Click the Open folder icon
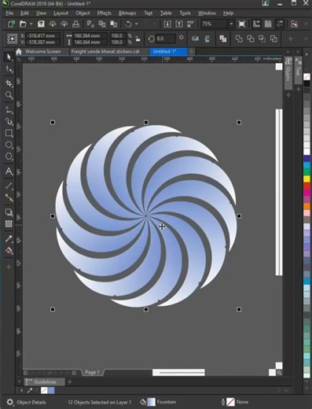Screen dimensions: 312x409 tap(23, 24)
